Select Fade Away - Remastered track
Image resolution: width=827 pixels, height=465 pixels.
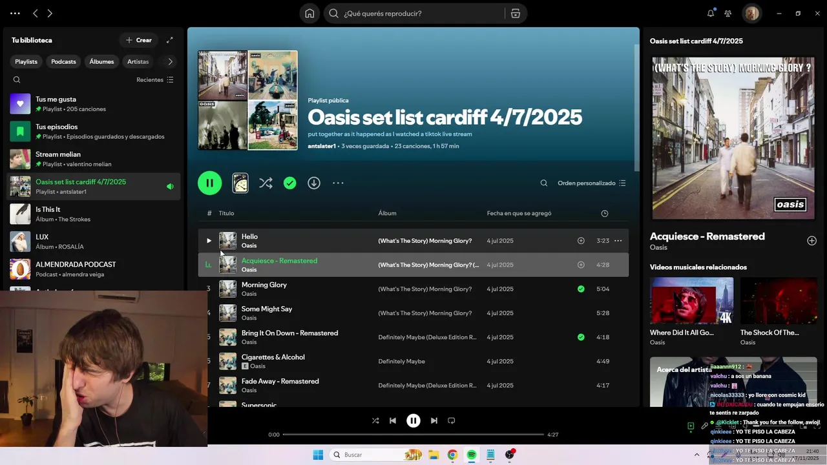click(280, 381)
